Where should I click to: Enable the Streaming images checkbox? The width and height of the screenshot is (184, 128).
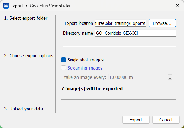click(63, 68)
